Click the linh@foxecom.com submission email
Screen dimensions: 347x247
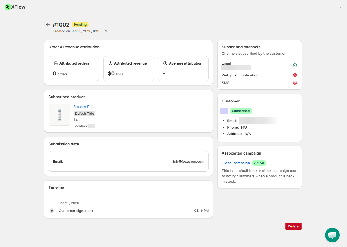pyautogui.click(x=188, y=161)
